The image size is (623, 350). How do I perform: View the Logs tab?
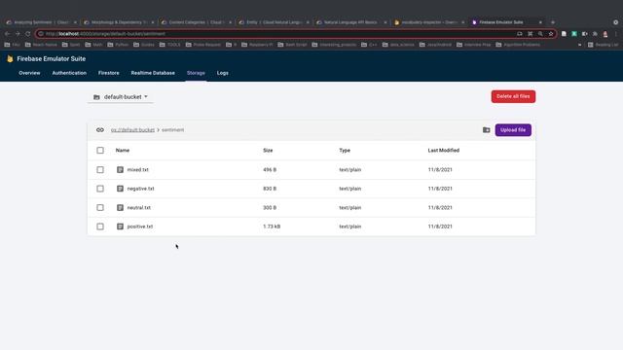223,73
